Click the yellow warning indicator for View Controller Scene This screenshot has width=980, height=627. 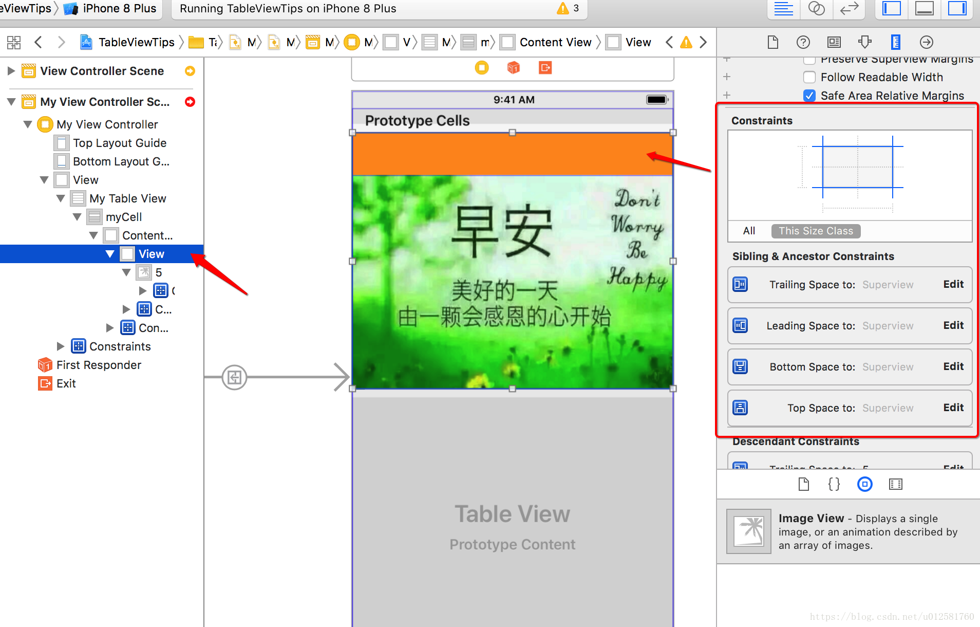pyautogui.click(x=190, y=71)
